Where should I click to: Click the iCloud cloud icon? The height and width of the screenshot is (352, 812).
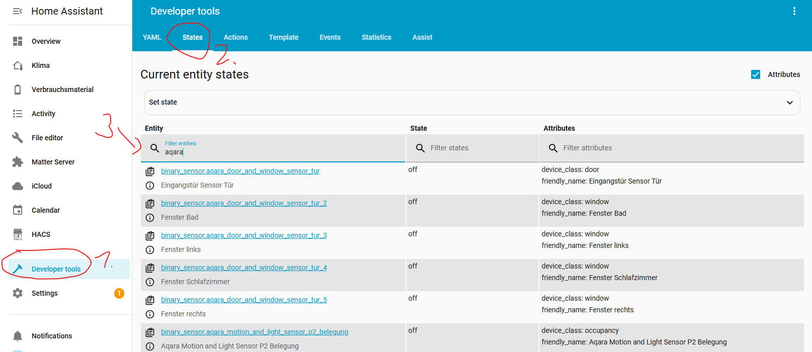pos(18,186)
